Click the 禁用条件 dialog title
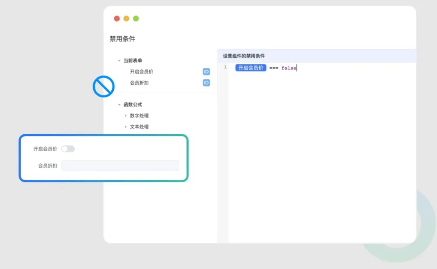Screen dimensions: 437x269 coord(122,39)
